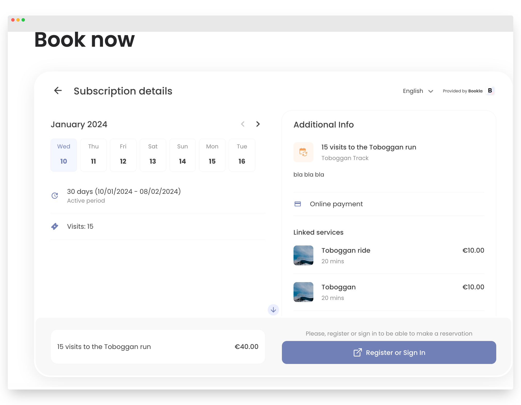Viewport: 521px width, 405px height.
Task: Select Wed 10 date tile
Action: 64,155
